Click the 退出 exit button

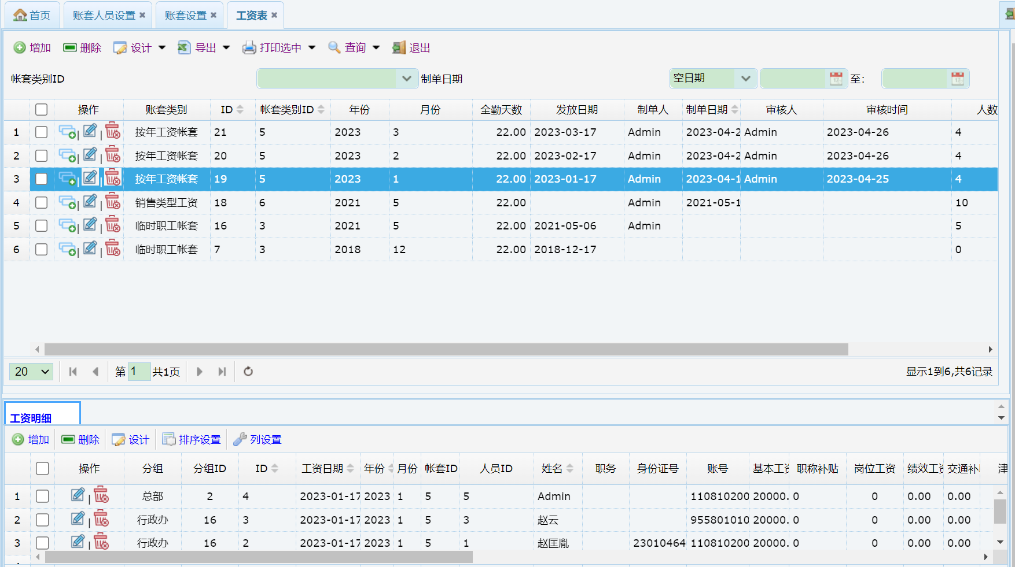(x=411, y=48)
